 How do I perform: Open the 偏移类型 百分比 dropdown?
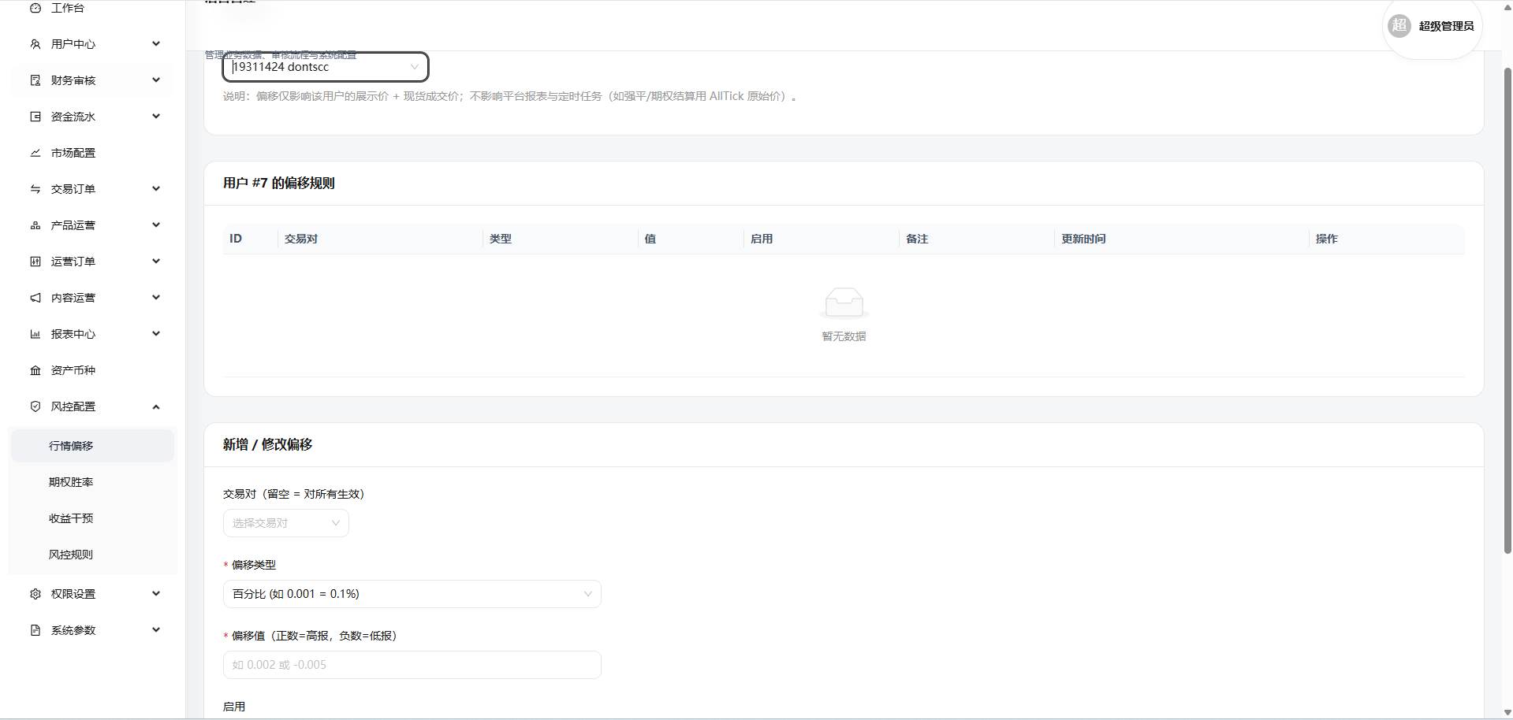412,594
